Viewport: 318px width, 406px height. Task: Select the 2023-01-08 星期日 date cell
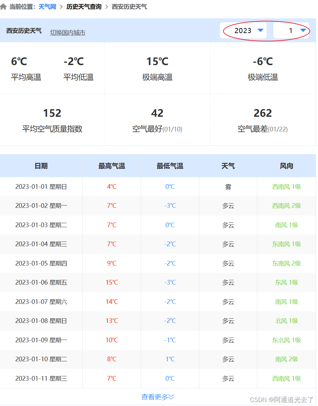tap(41, 321)
